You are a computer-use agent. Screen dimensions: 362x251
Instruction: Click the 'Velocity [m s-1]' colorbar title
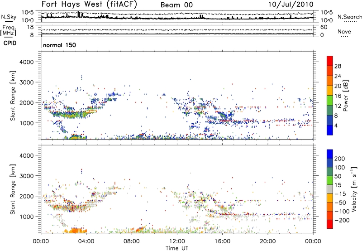[353, 189]
